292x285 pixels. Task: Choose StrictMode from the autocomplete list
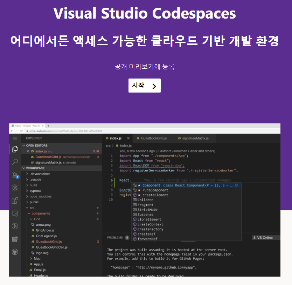[x=186, y=210]
